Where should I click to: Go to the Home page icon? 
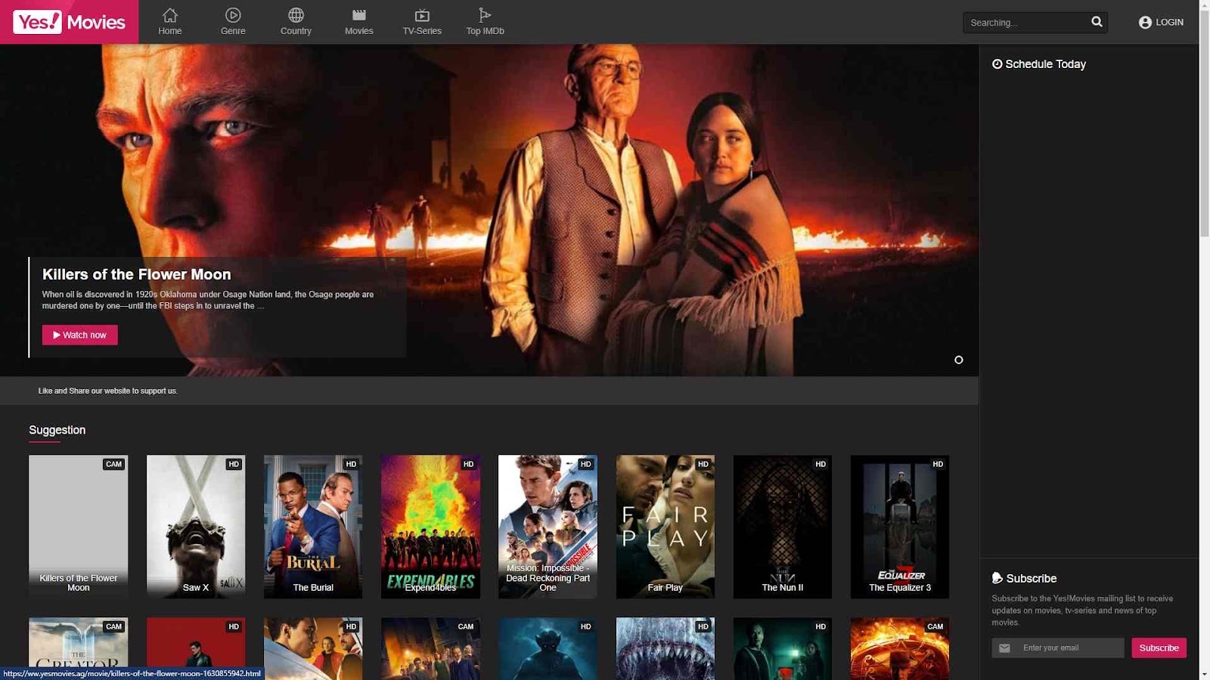point(170,15)
